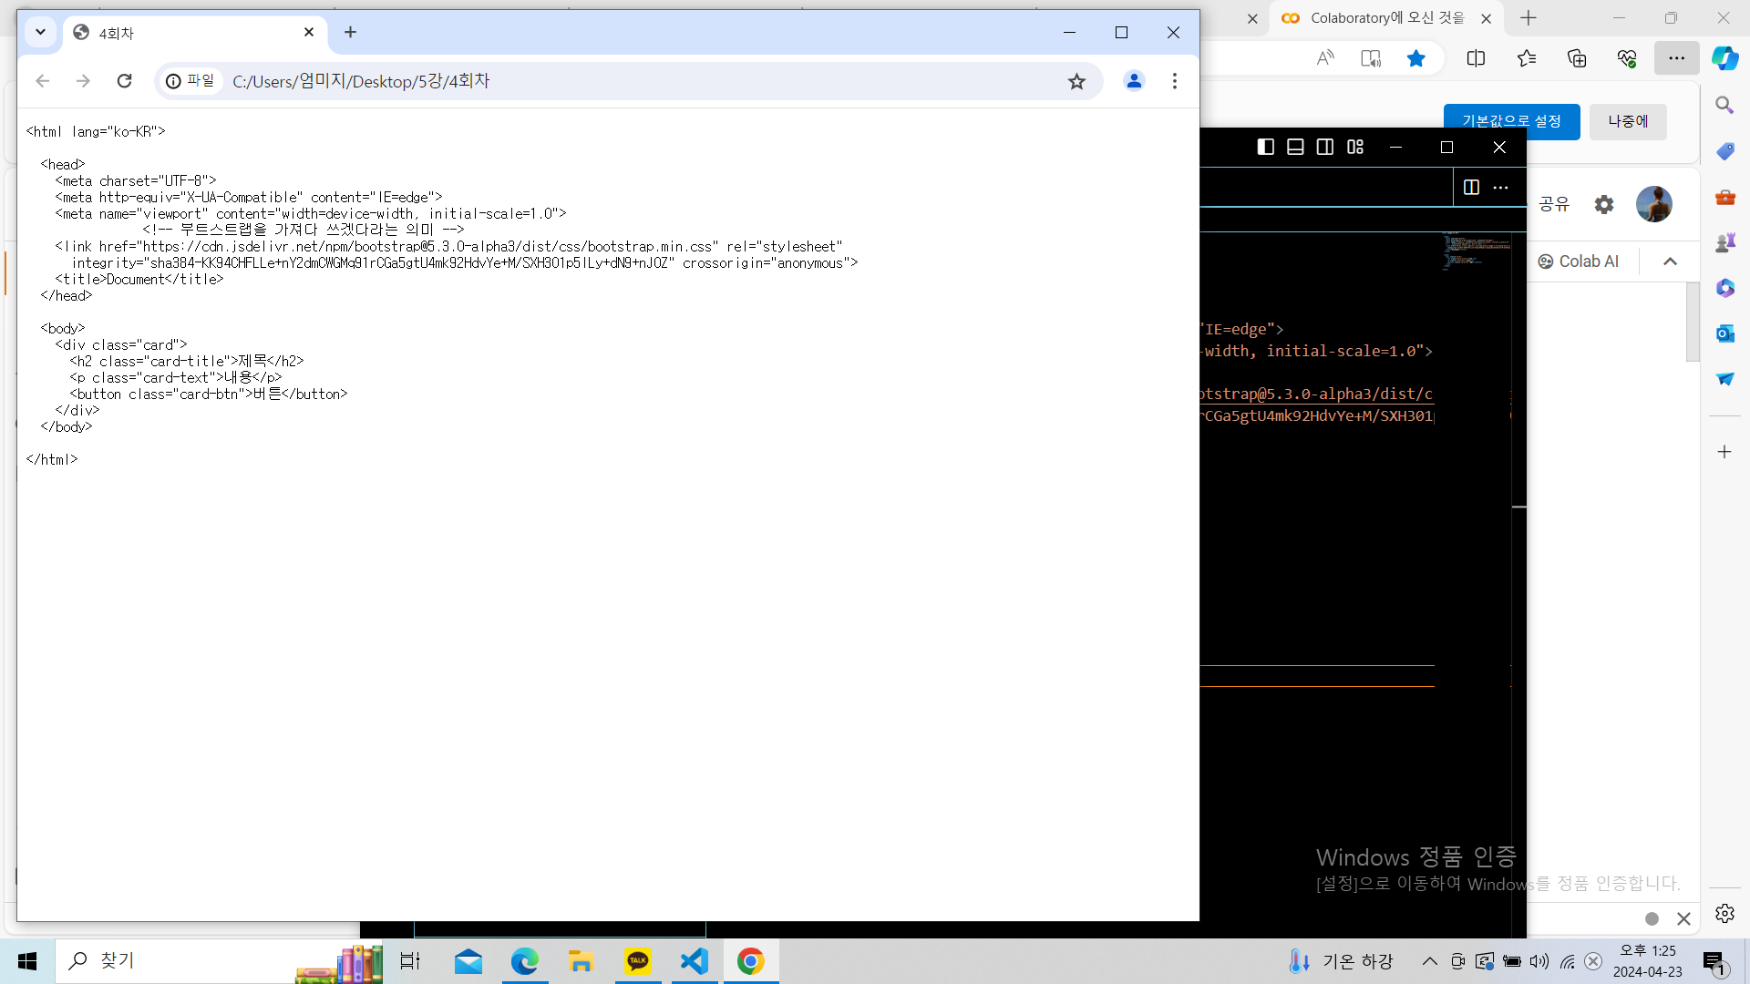
Task: Click the Colab 공유 share button
Action: (x=1554, y=204)
